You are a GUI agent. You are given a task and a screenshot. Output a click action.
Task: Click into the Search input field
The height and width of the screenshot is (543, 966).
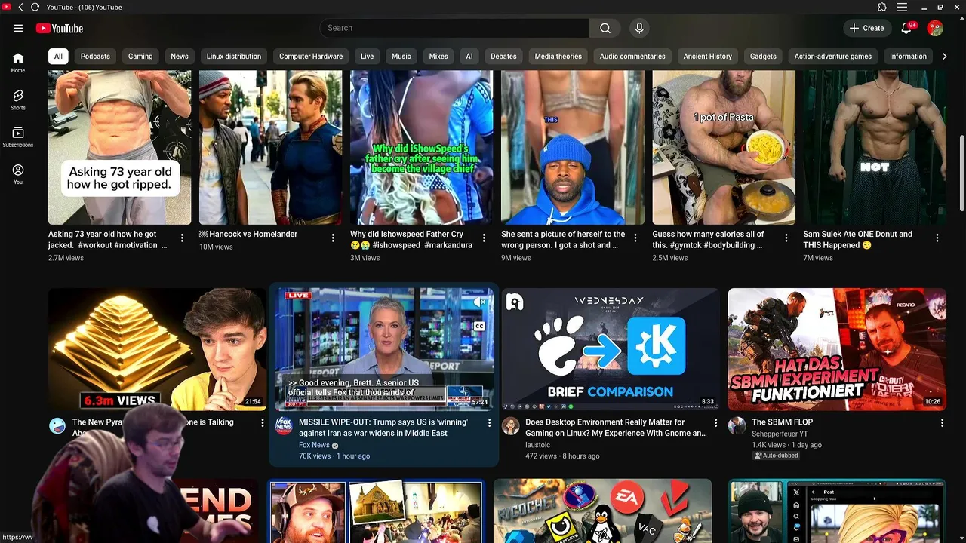click(455, 28)
